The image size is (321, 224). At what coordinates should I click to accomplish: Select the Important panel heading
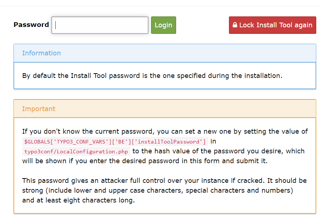click(x=39, y=109)
